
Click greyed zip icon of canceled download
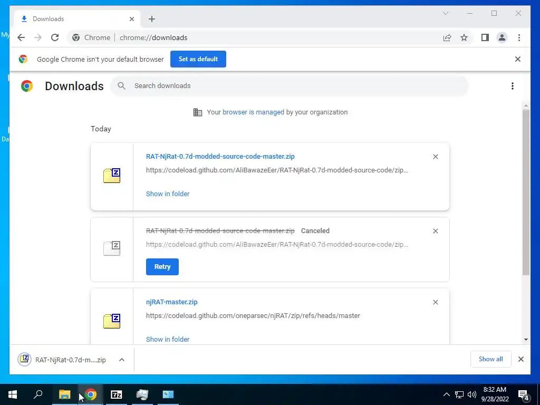tap(112, 248)
